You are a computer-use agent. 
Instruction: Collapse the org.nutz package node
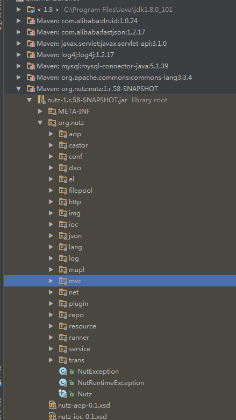click(x=40, y=123)
